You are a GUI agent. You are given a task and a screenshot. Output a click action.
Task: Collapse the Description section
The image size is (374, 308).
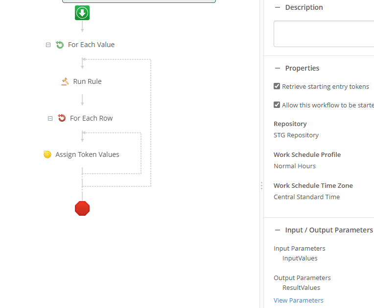(x=278, y=7)
